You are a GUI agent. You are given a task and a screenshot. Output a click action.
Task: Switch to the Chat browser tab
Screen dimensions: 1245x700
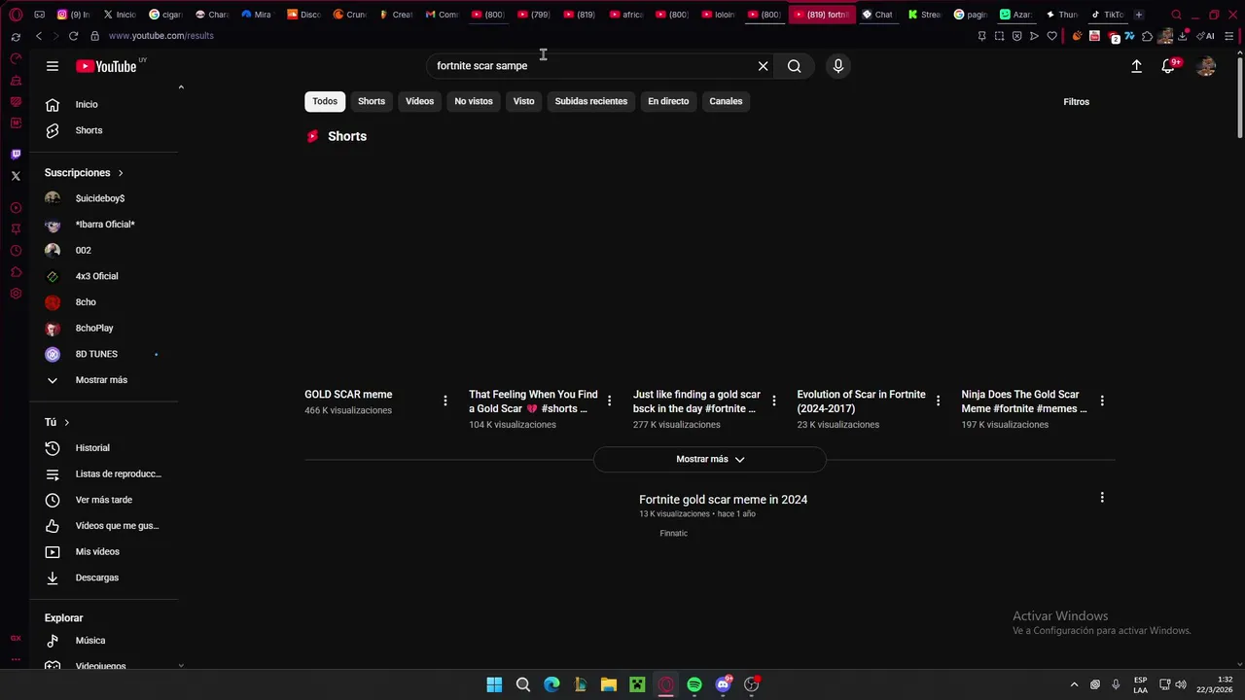click(877, 15)
